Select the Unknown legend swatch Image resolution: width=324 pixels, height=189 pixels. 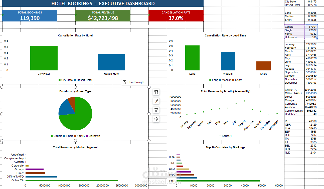pyautogui.click(x=87, y=136)
